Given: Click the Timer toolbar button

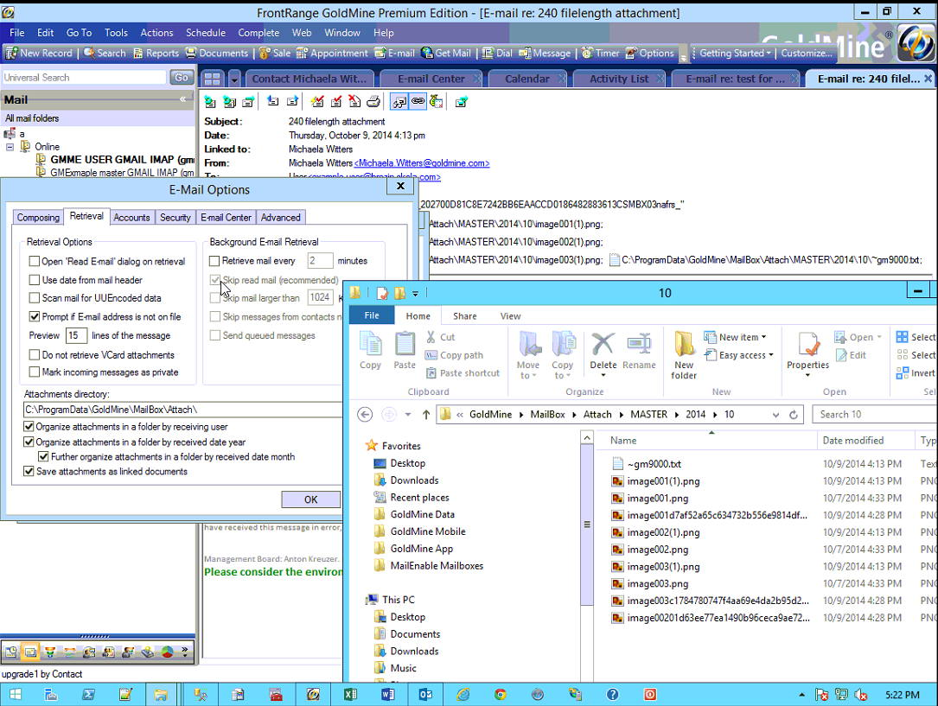Looking at the screenshot, I should click(598, 53).
